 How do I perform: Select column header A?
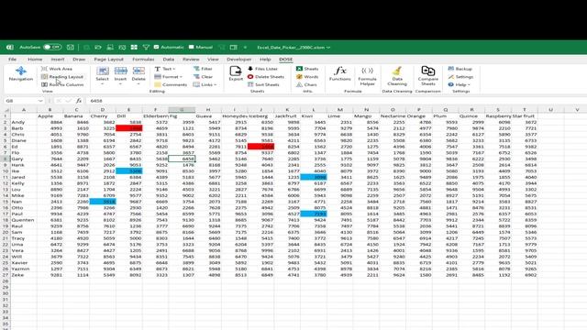tap(24, 110)
